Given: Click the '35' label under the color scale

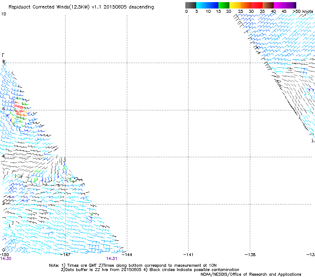Looking at the screenshot, I should [x=262, y=12].
